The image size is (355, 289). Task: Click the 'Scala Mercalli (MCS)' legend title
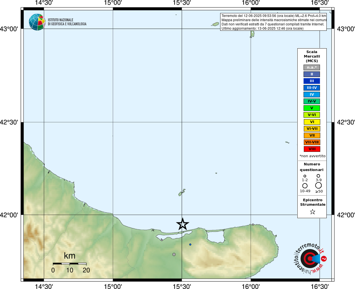pos(312,56)
